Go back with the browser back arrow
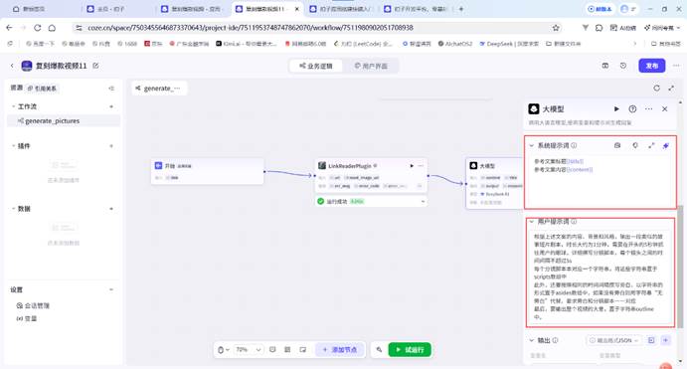Image resolution: width=687 pixels, height=369 pixels. tap(9, 28)
